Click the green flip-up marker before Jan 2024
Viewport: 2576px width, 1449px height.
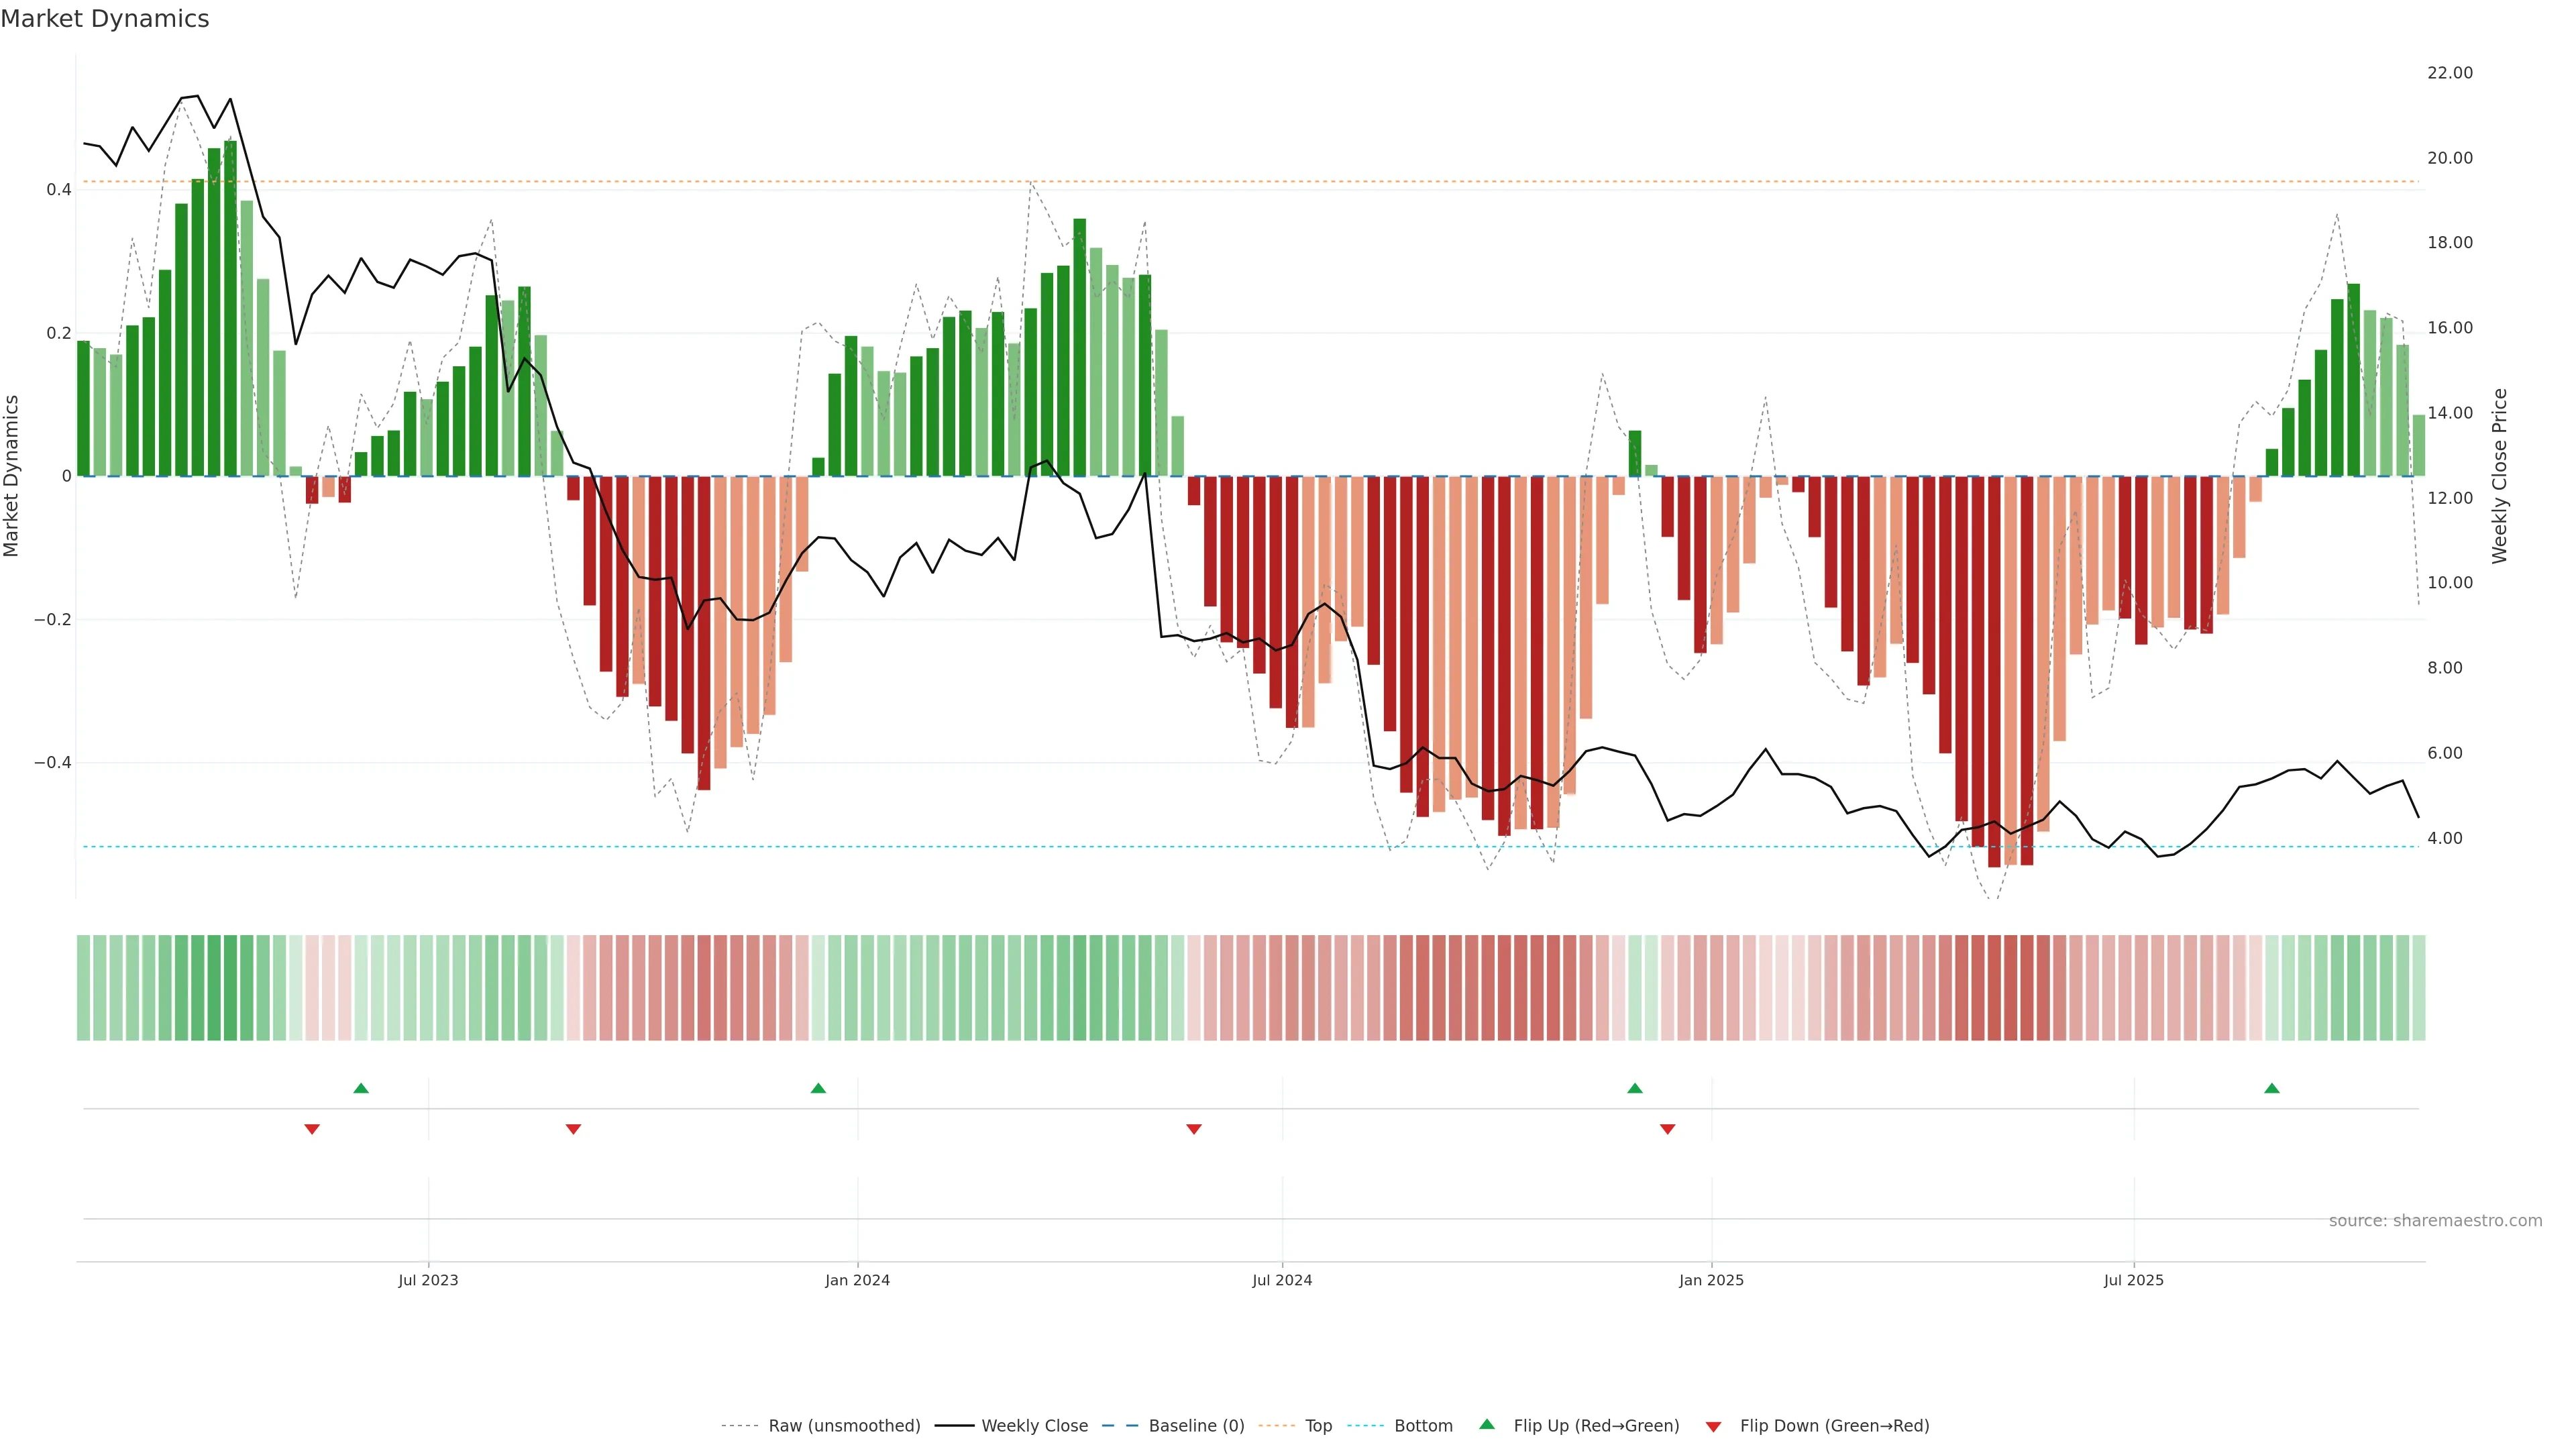click(x=818, y=1088)
